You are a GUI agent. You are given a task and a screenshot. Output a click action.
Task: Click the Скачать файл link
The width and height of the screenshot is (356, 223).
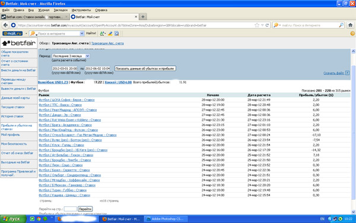click(x=333, y=73)
